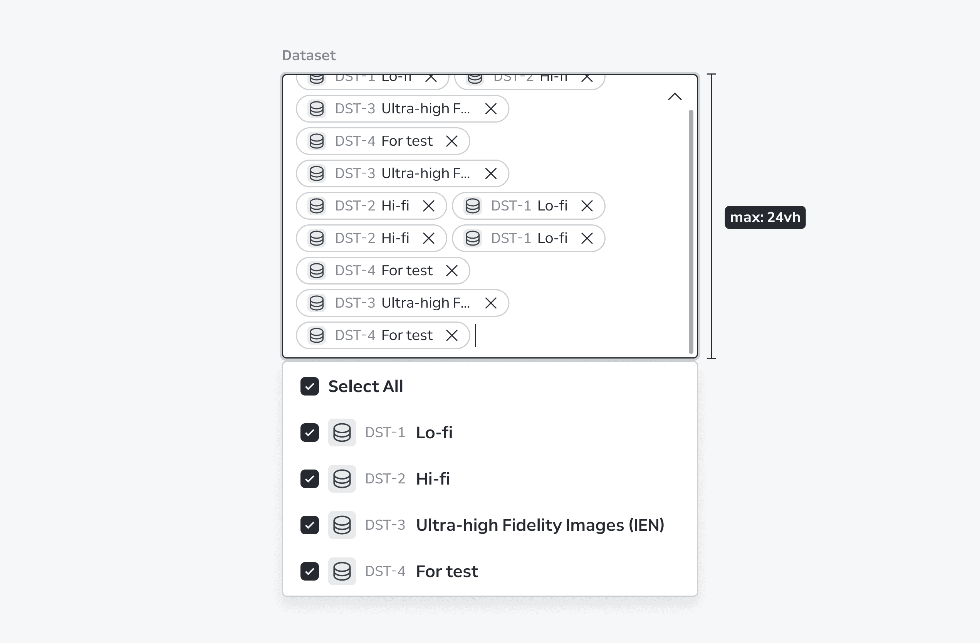Screen dimensions: 980x643
Task: Remove the last DST-4 For test chip
Action: point(452,335)
